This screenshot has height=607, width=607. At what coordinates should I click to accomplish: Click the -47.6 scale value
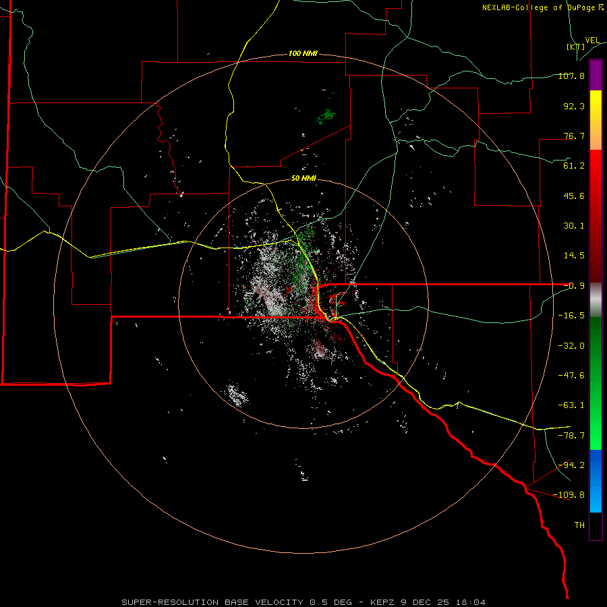(571, 376)
